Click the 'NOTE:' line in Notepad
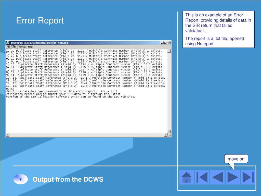 (x=10, y=89)
